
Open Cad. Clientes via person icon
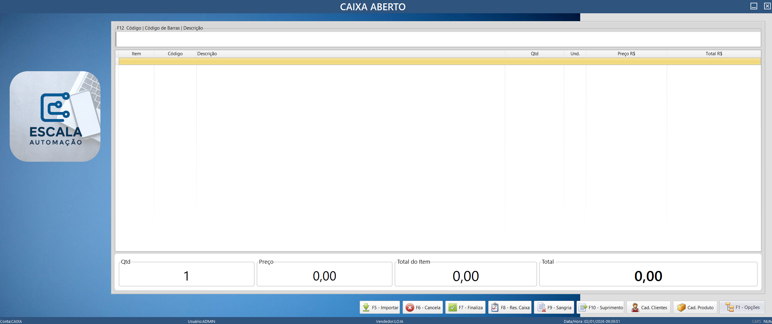pos(635,307)
